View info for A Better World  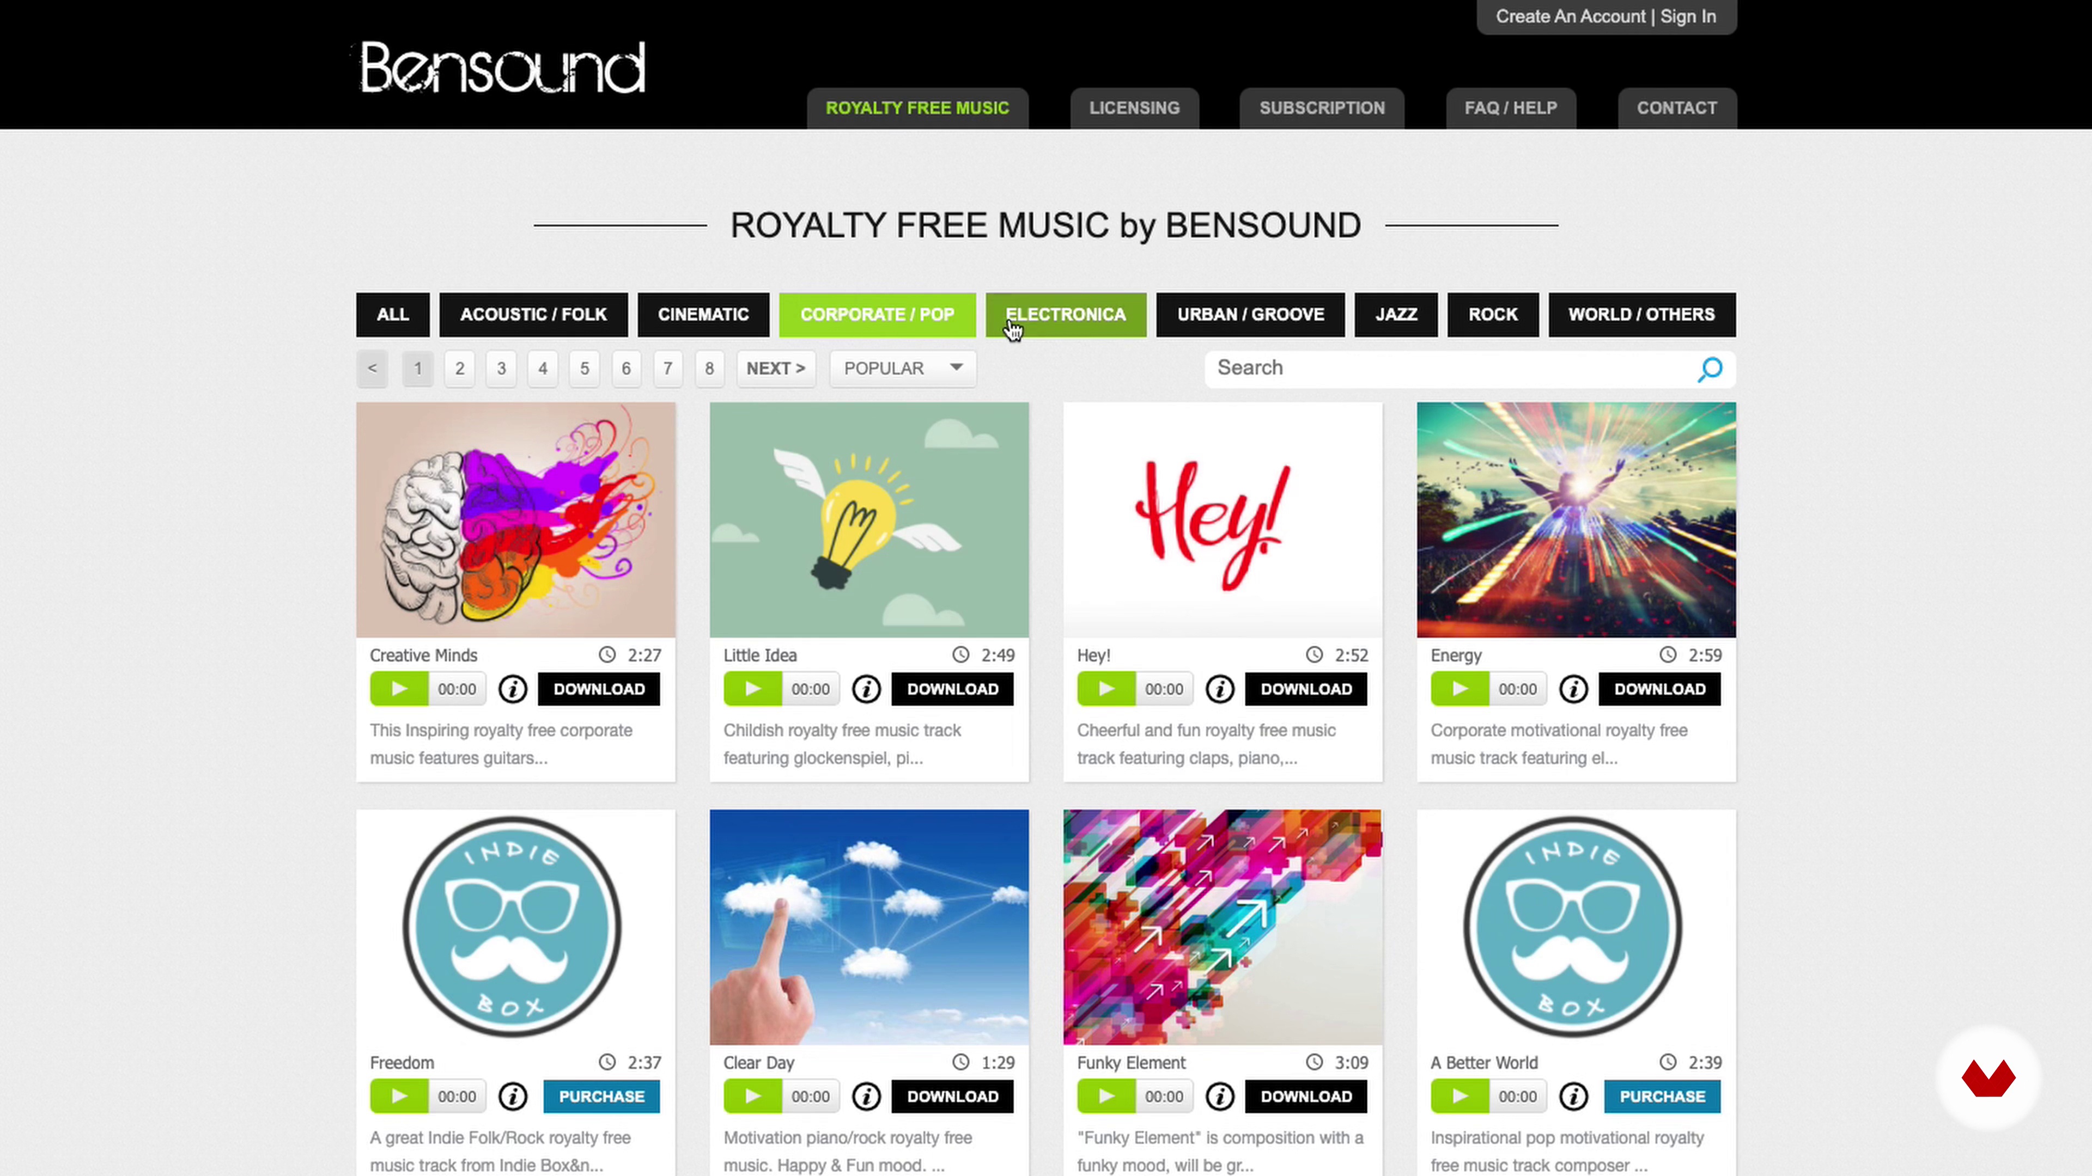(x=1573, y=1097)
